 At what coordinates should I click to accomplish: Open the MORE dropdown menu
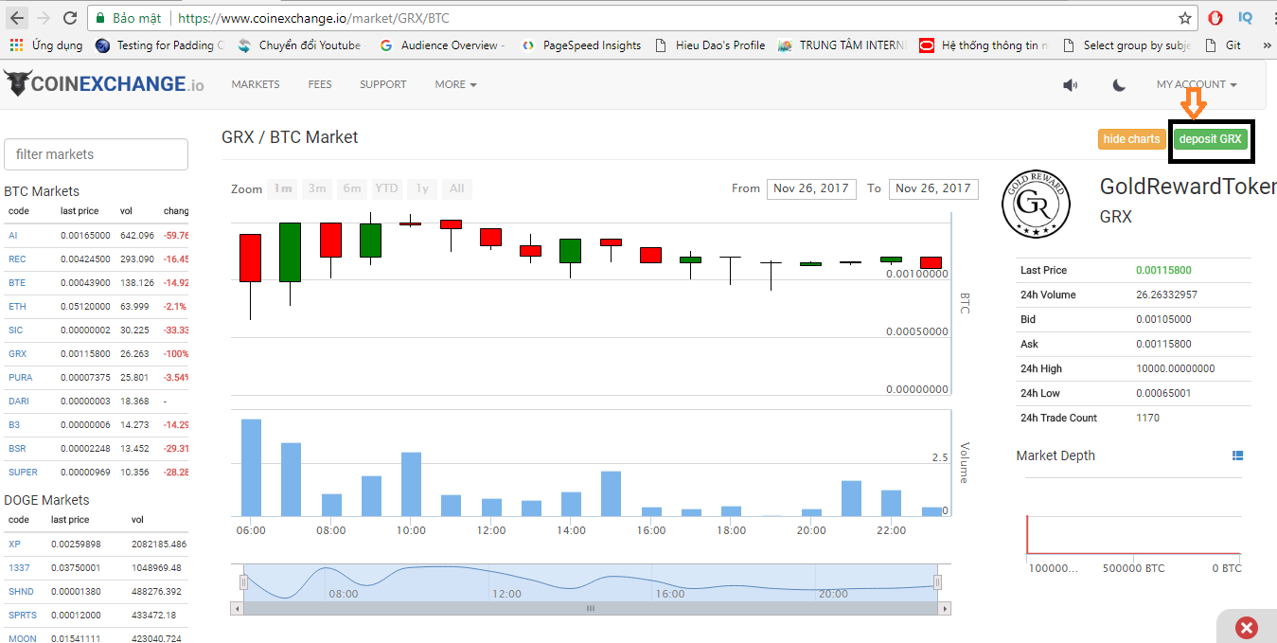click(x=455, y=85)
